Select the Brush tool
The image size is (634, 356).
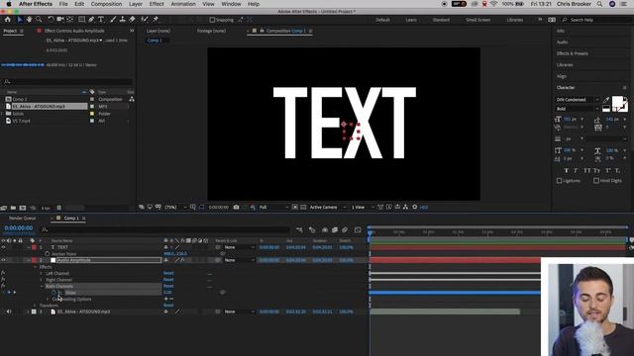coord(113,20)
